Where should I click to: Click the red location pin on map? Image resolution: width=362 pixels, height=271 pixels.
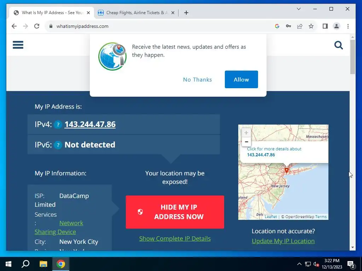coord(286,170)
